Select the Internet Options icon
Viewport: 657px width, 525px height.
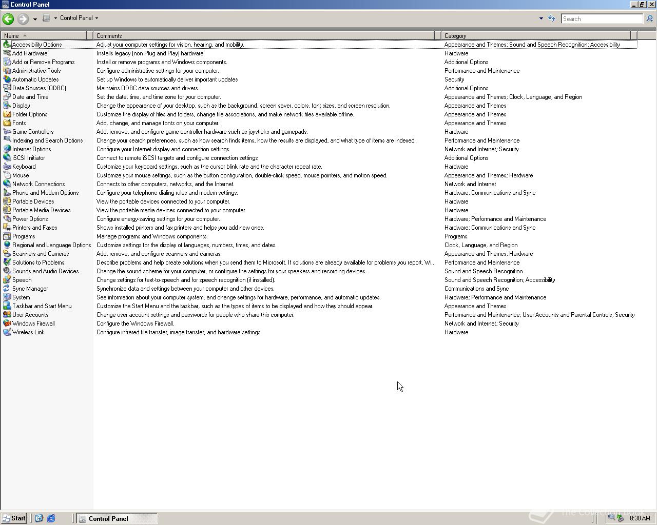tap(7, 149)
